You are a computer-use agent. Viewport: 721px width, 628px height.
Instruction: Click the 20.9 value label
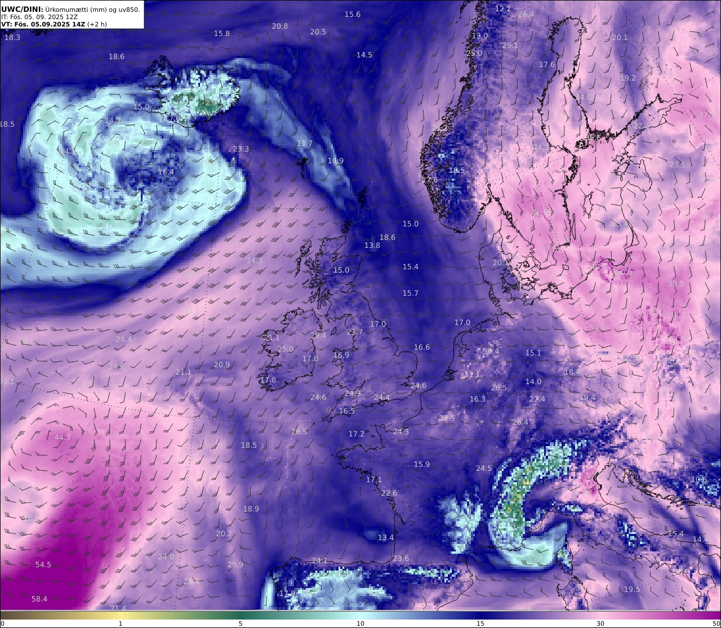point(222,364)
